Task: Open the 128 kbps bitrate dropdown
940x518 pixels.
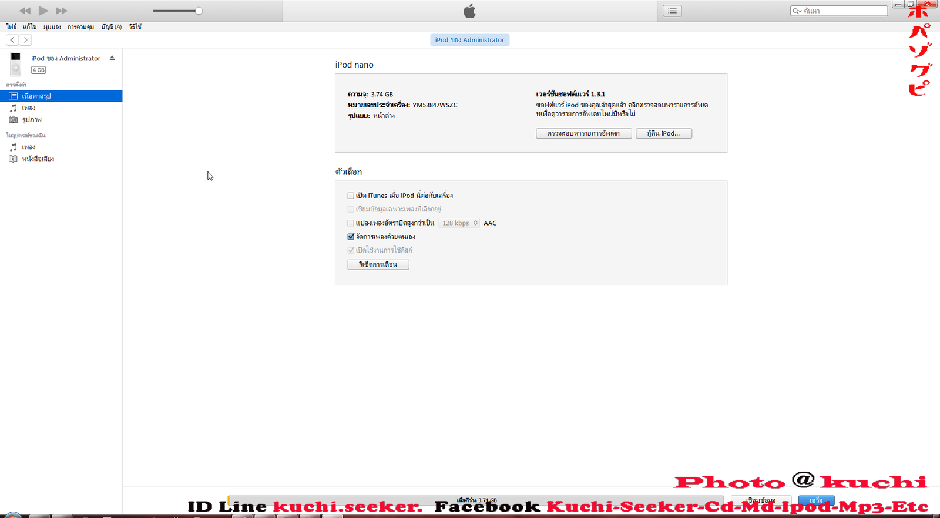Action: (x=459, y=223)
